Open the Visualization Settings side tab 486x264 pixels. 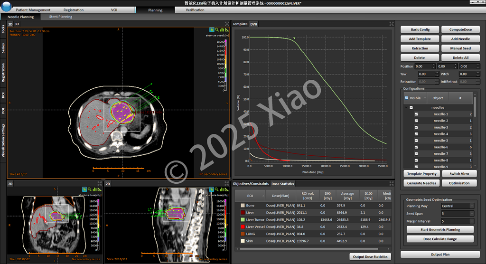(3, 141)
